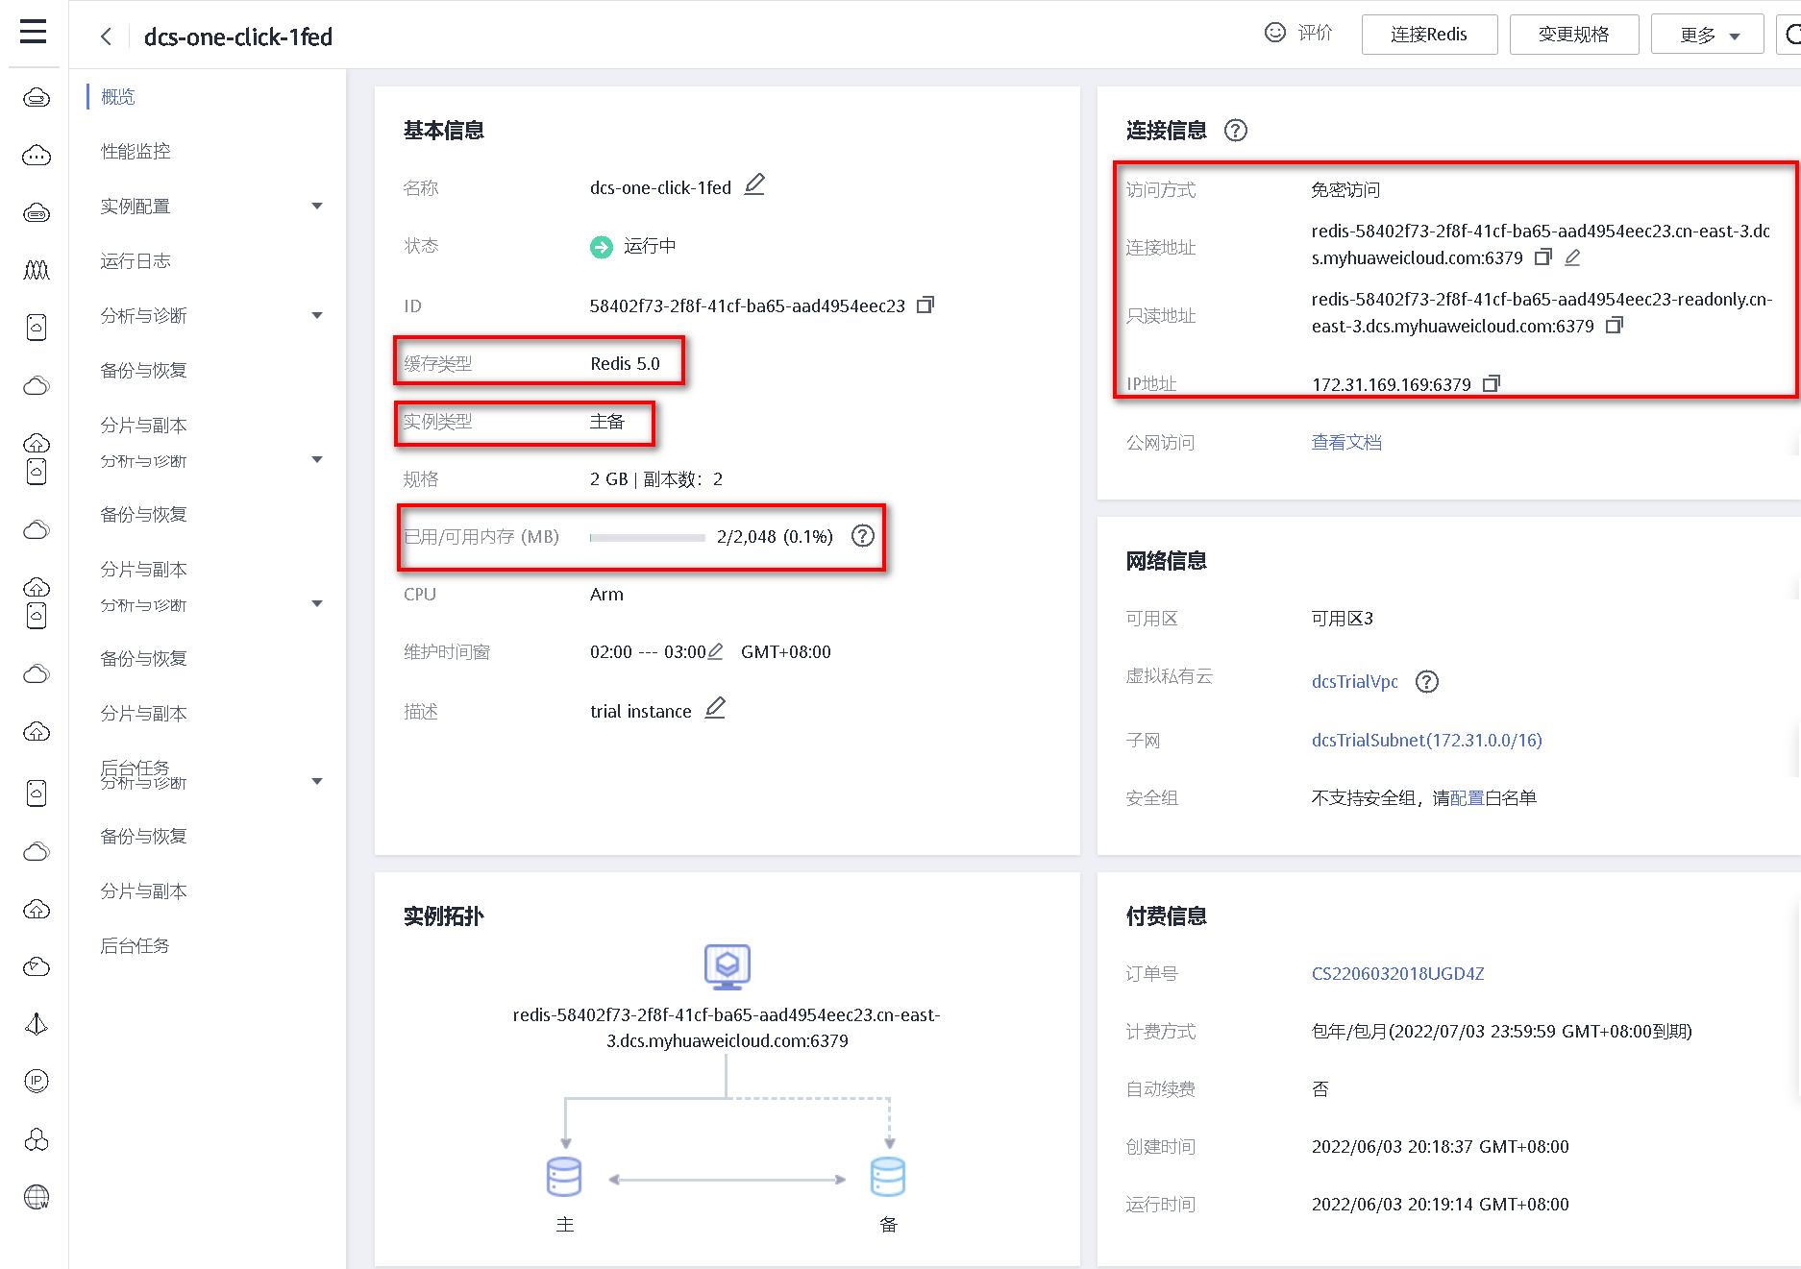Copy the connection address
This screenshot has height=1269, width=1801.
click(x=1542, y=257)
